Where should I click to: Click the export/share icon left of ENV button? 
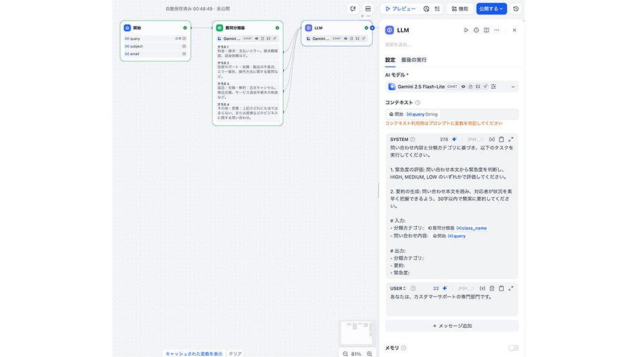click(353, 9)
